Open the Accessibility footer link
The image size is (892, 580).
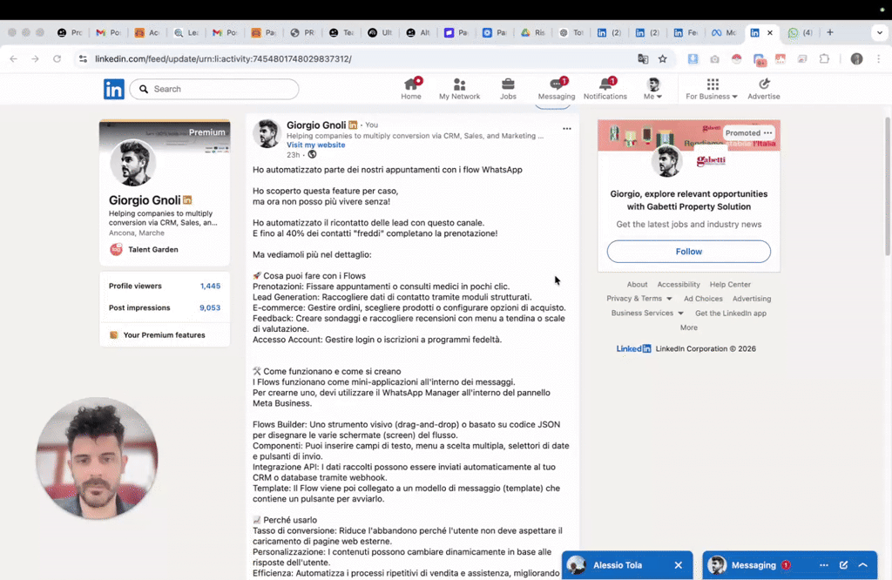678,284
